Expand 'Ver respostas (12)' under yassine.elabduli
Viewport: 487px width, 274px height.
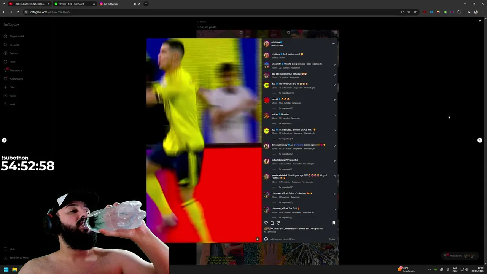click(x=286, y=187)
